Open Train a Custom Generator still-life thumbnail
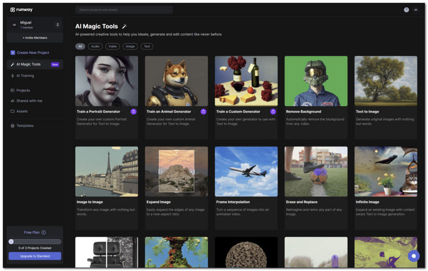The width and height of the screenshot is (428, 271). tap(246, 81)
